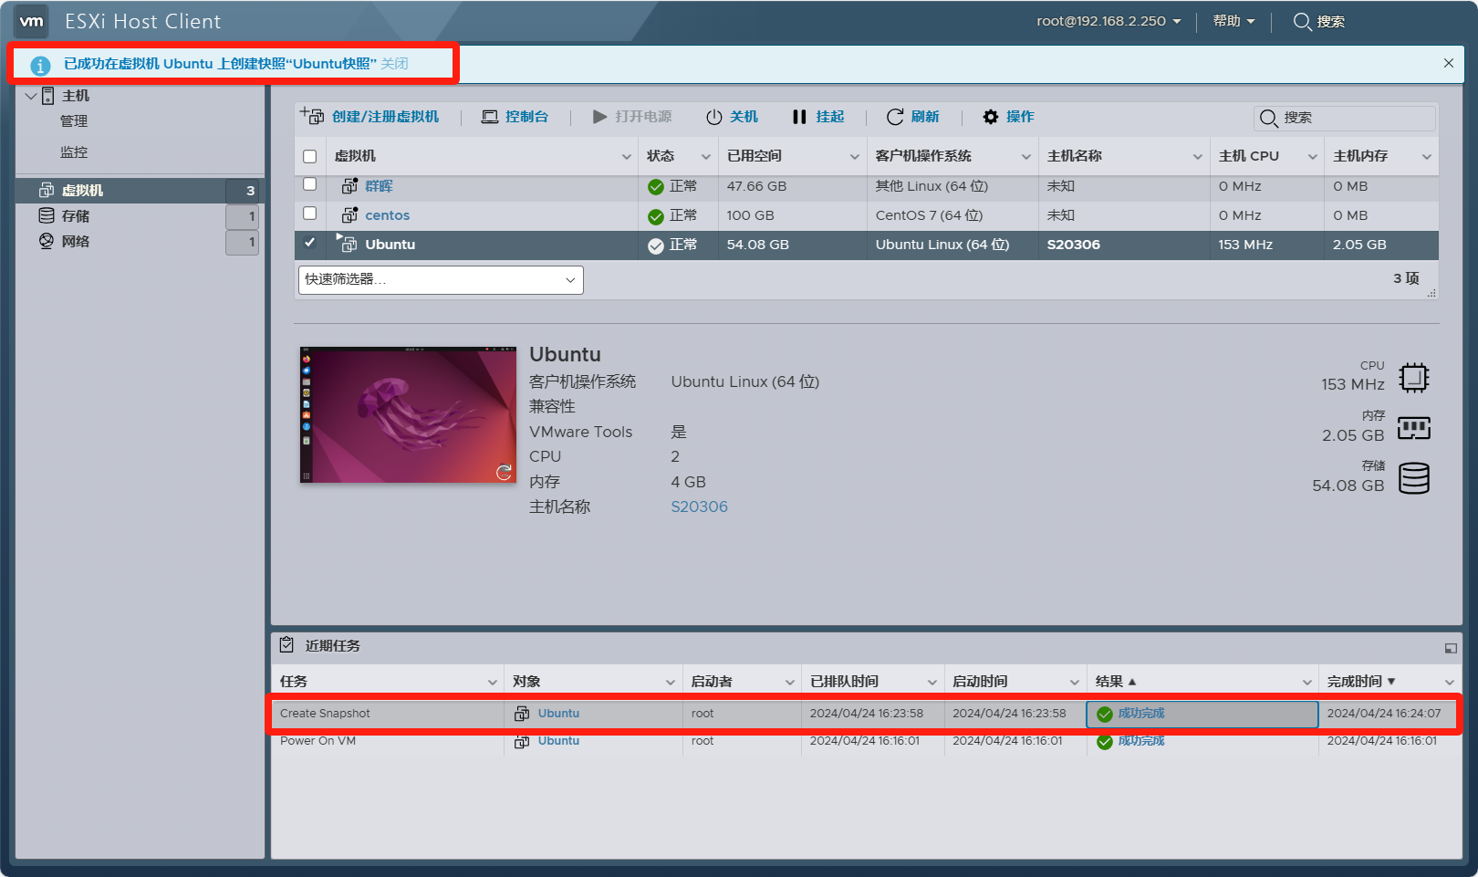Check the 群晖 VM checkbox
This screenshot has width=1478, height=877.
pyautogui.click(x=310, y=184)
